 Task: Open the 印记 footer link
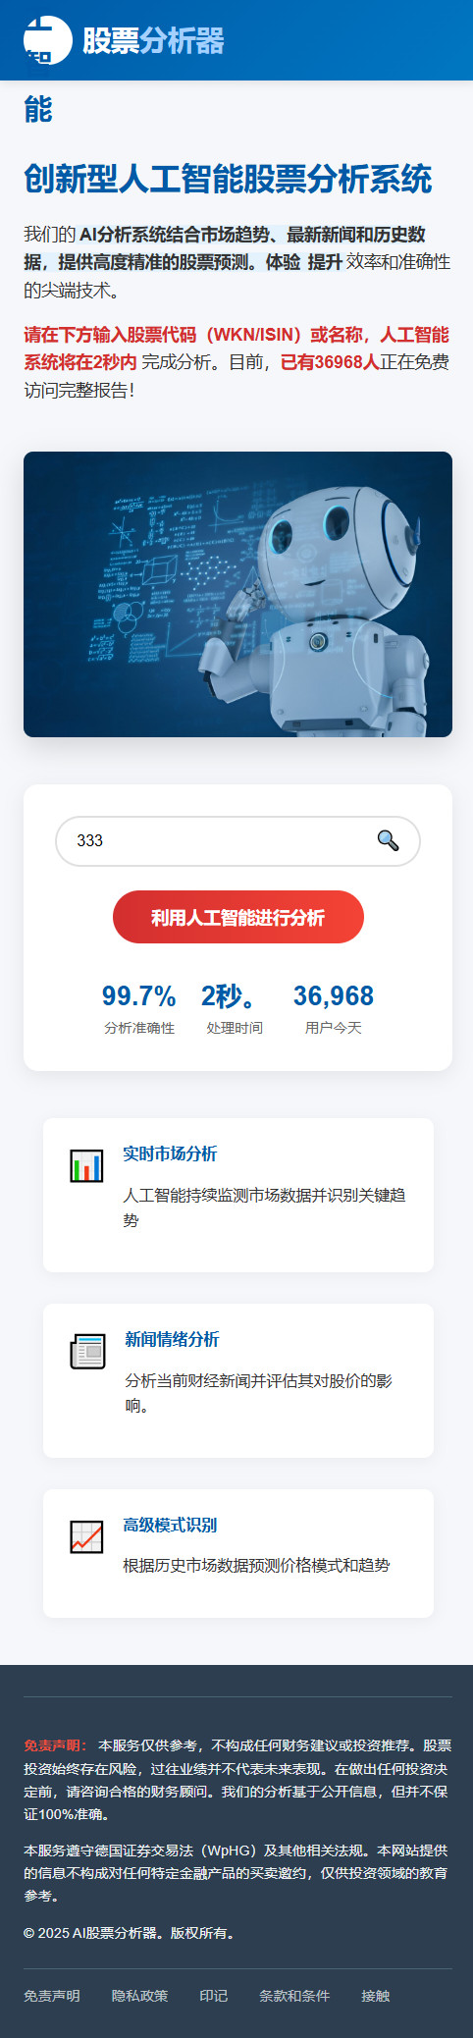213,1996
